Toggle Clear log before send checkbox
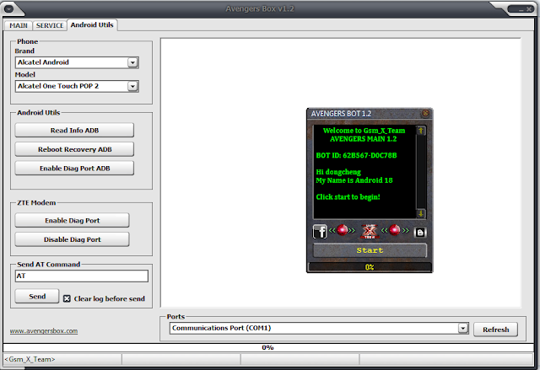Viewport: 540px width, 370px height. pos(67,299)
